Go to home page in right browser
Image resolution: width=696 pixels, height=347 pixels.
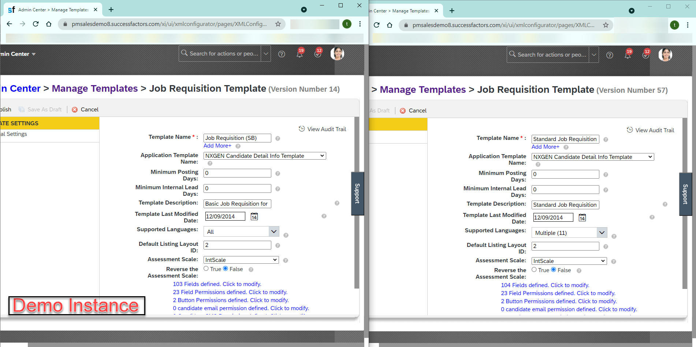pos(390,25)
